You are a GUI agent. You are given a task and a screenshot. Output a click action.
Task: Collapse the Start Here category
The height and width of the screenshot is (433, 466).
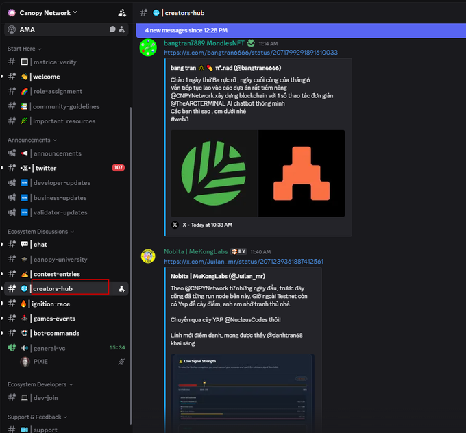25,49
